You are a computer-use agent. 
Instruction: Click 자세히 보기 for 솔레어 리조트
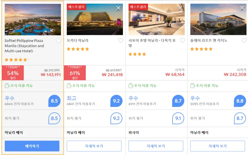tap(218, 146)
